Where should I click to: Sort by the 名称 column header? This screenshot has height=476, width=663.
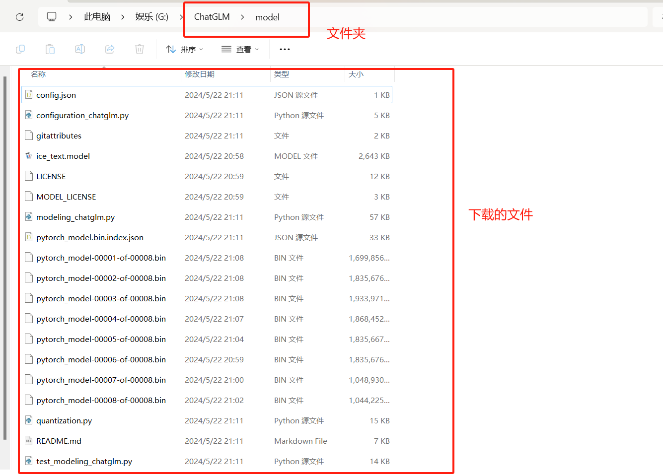coord(38,74)
